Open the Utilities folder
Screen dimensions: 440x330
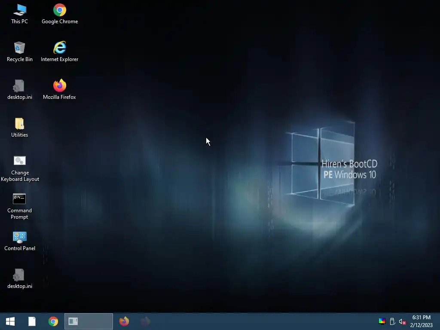pos(20,128)
